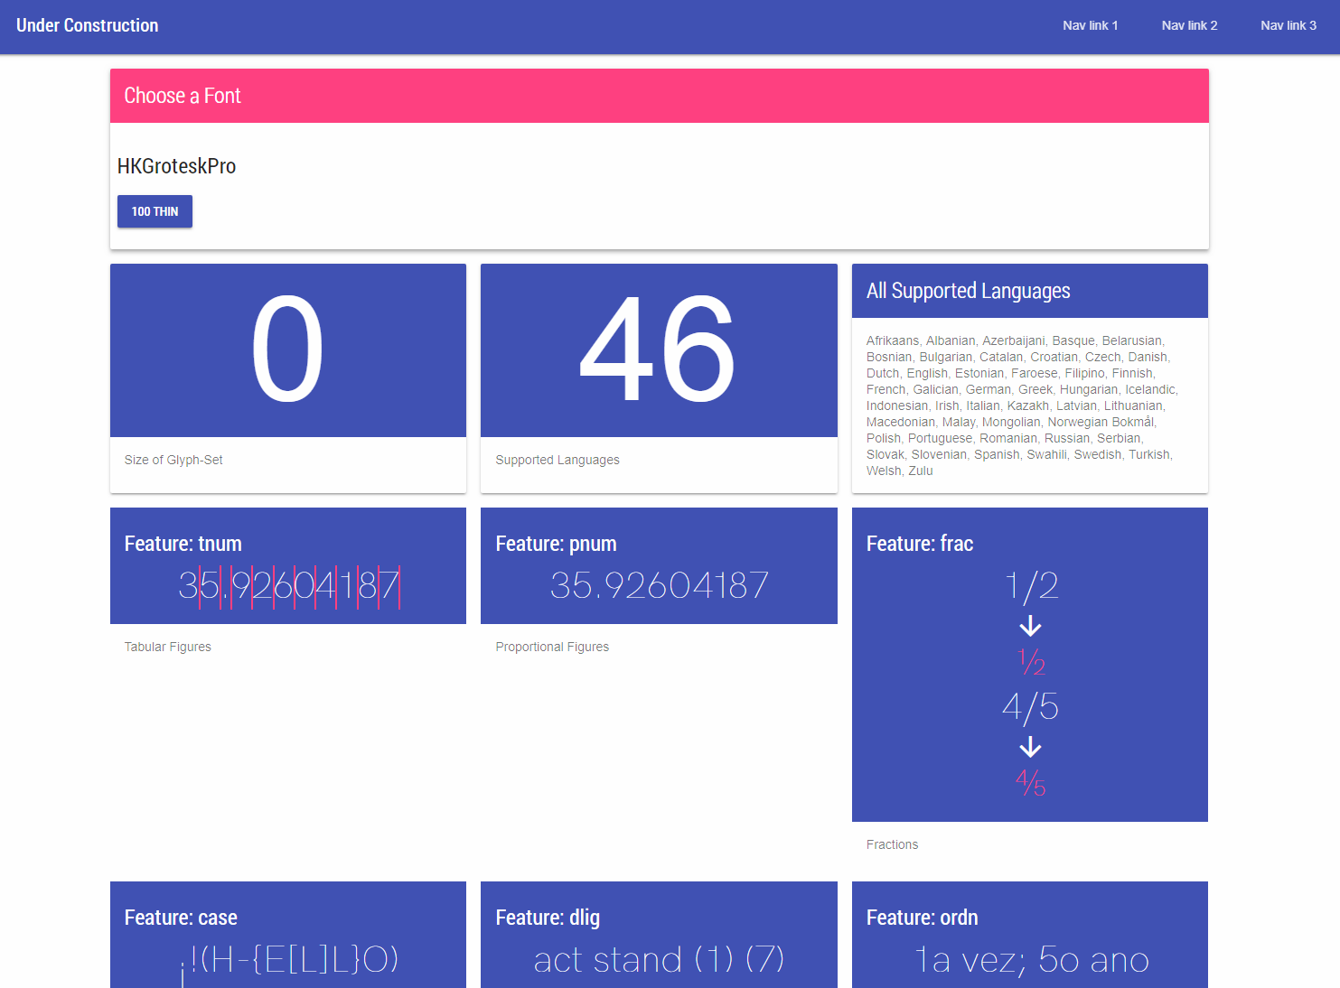This screenshot has width=1340, height=988.
Task: Click the pink ½ fraction result
Action: pos(1031,662)
